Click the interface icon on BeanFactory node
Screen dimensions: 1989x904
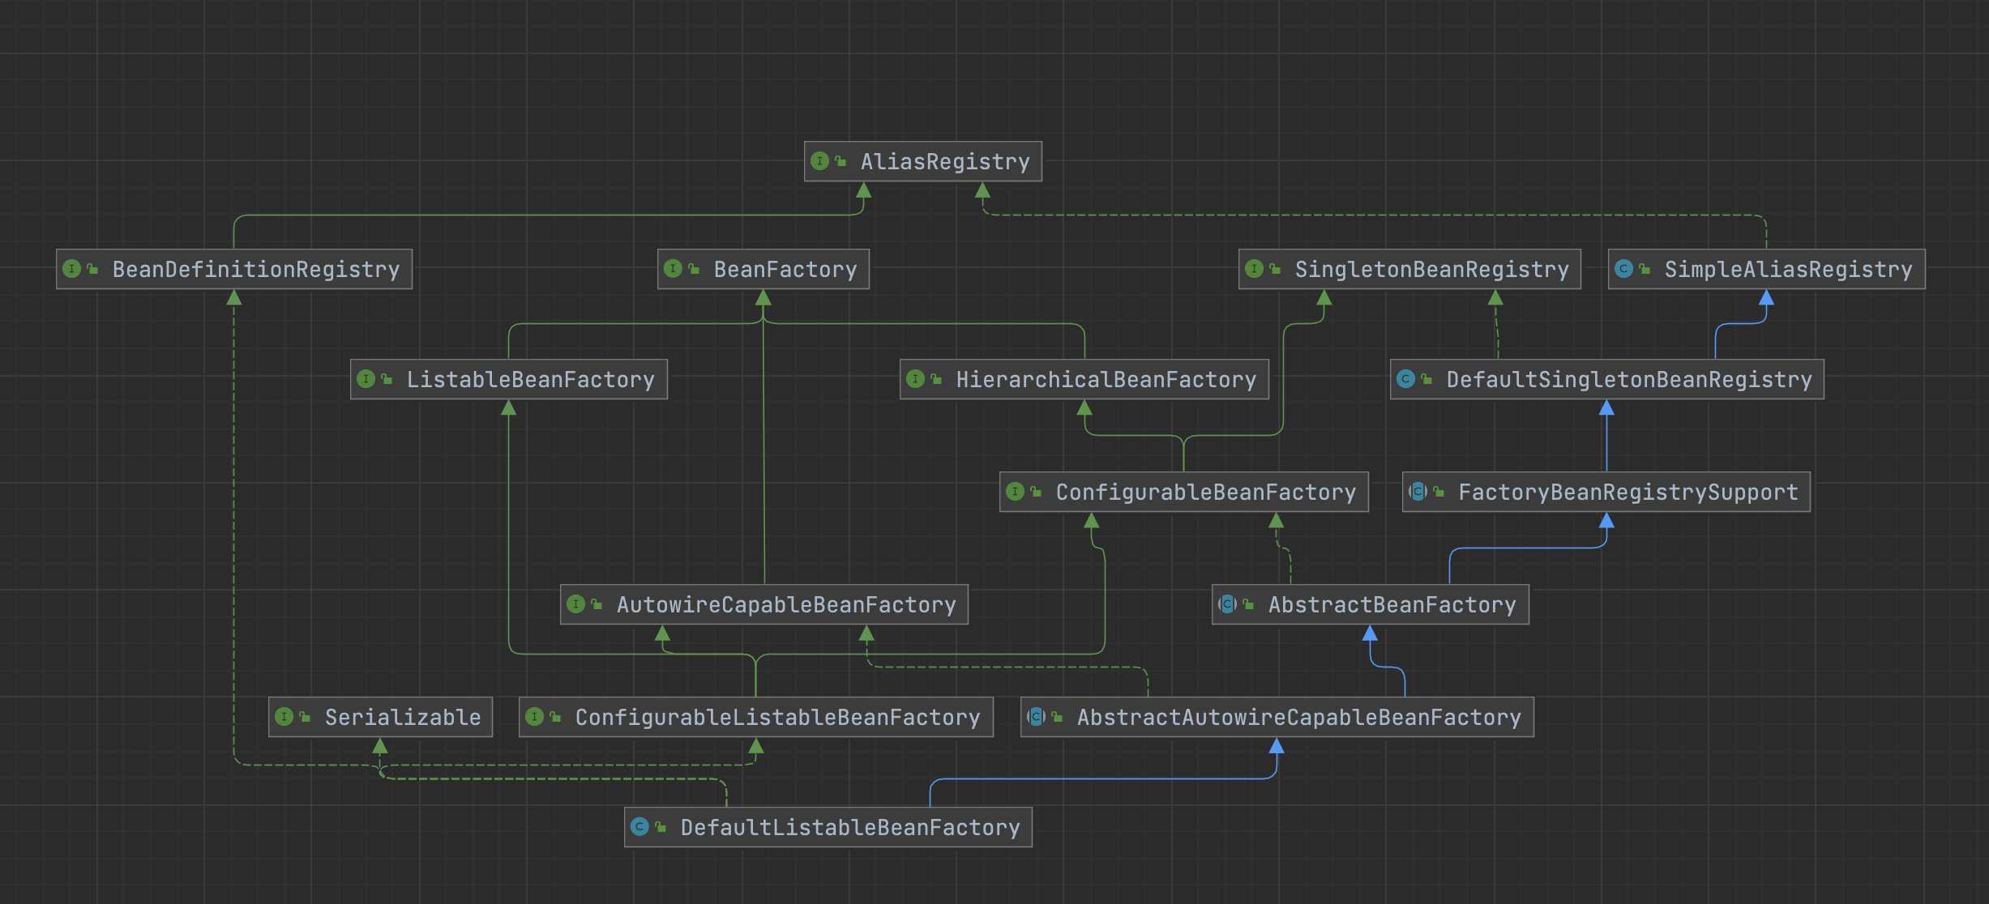click(x=673, y=269)
